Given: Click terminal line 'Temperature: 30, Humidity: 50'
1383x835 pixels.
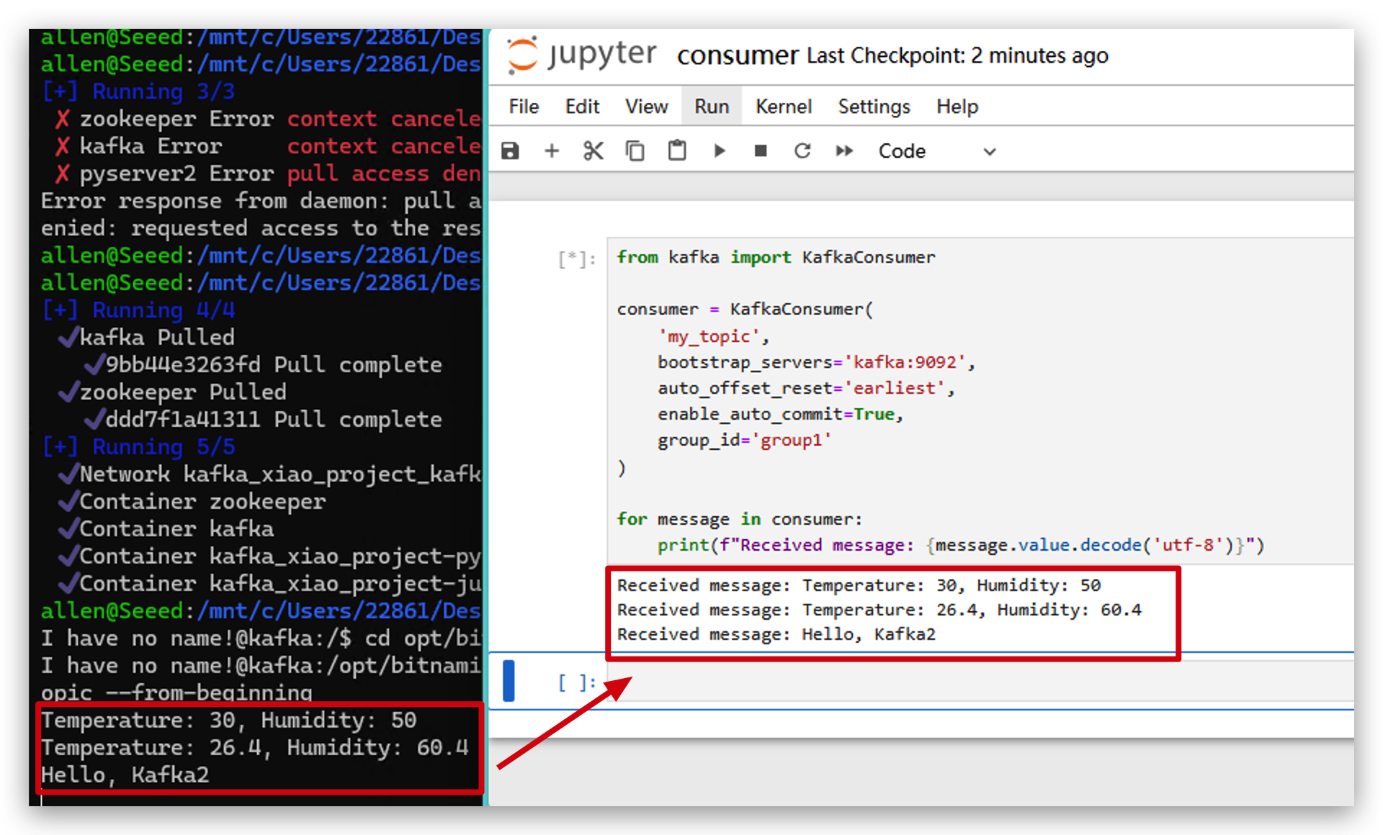Looking at the screenshot, I should click(229, 721).
